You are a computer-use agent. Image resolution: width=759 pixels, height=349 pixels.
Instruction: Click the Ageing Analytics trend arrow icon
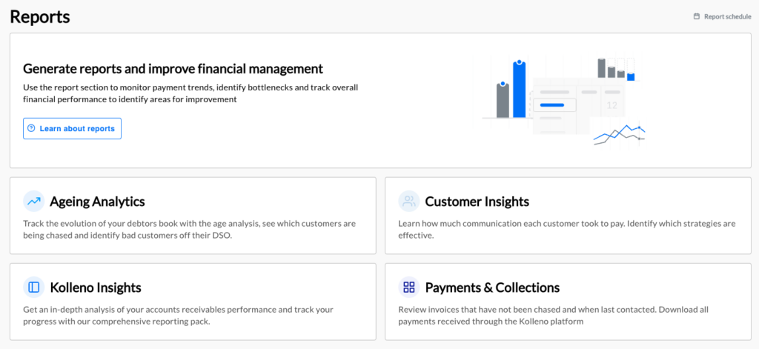[x=34, y=202]
